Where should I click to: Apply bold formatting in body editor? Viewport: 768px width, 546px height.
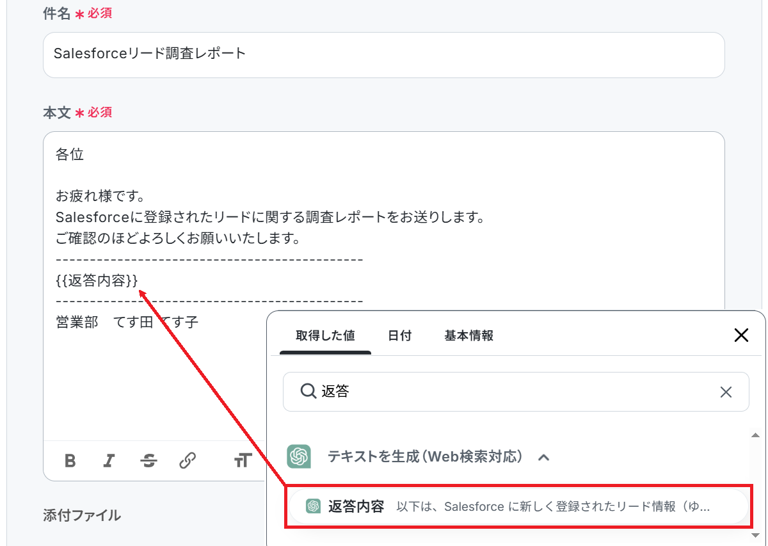click(x=70, y=460)
